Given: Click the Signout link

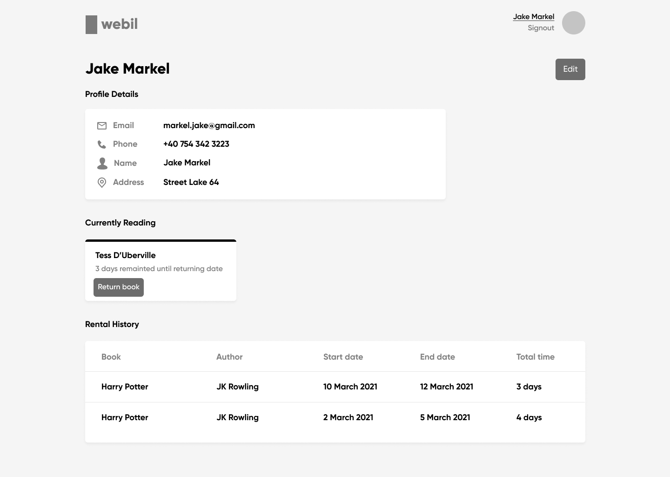Looking at the screenshot, I should tap(541, 28).
